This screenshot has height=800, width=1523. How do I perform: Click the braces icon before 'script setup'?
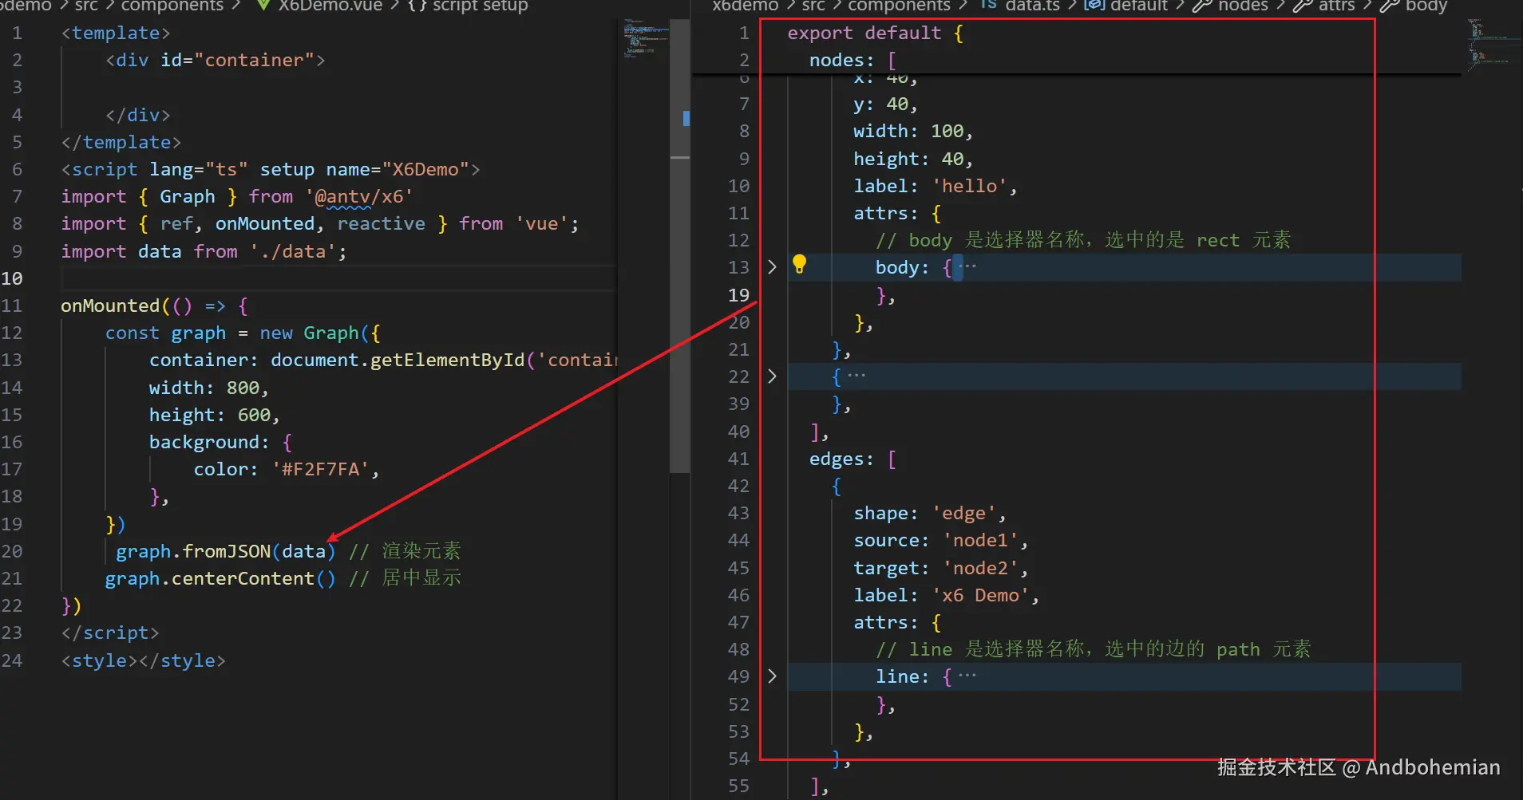[x=417, y=6]
